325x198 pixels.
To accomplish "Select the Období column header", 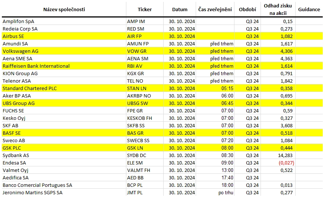I will point(247,10).
